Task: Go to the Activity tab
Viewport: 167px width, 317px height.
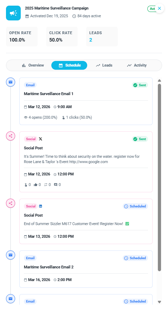Action: (x=137, y=65)
